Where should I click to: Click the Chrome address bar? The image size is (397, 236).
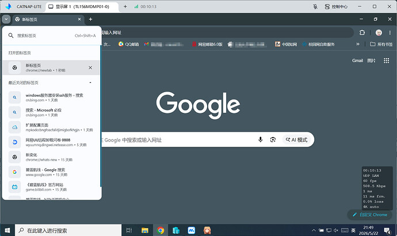tap(227, 32)
